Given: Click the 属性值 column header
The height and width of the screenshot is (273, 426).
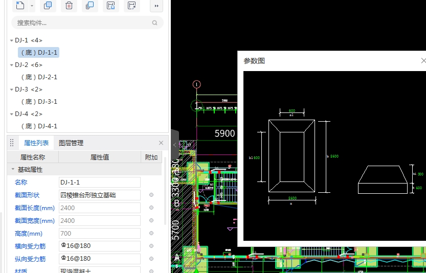Looking at the screenshot, I should click(x=100, y=157).
